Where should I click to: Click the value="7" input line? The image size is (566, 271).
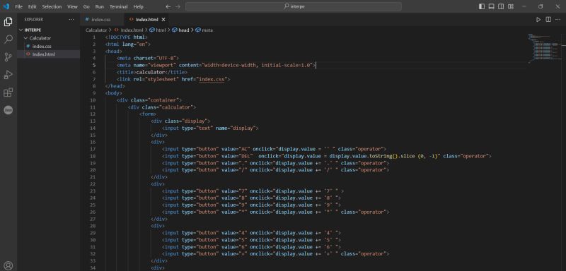coord(253,191)
